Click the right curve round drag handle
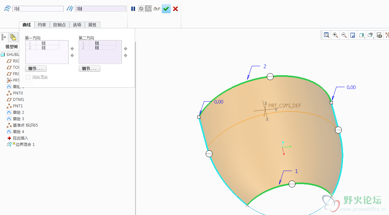 (338, 130)
